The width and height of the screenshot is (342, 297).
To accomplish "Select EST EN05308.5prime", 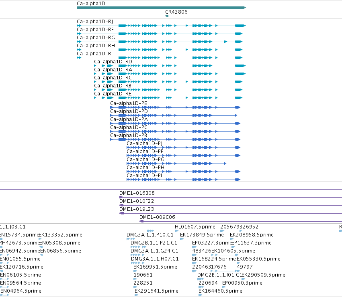I will [x=60, y=243].
